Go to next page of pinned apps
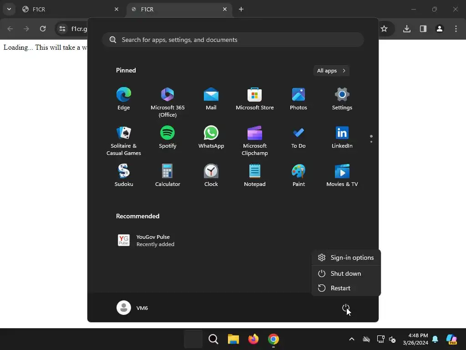Image resolution: width=466 pixels, height=350 pixels. click(371, 142)
